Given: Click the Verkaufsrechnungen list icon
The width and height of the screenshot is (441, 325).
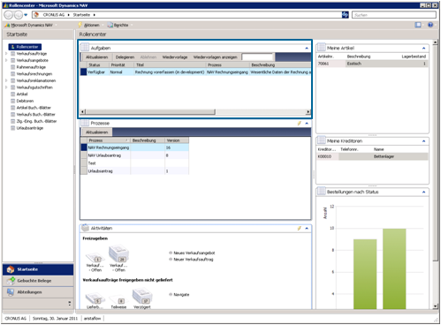Looking at the screenshot, I should (12, 74).
